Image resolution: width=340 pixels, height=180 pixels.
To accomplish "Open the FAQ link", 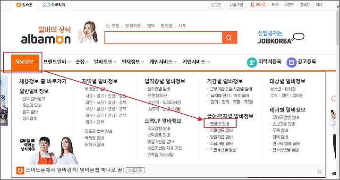I will [275, 5].
